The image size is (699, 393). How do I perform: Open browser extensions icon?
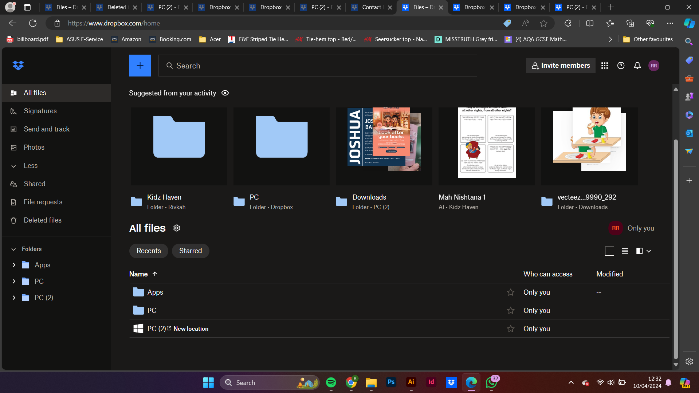[568, 23]
